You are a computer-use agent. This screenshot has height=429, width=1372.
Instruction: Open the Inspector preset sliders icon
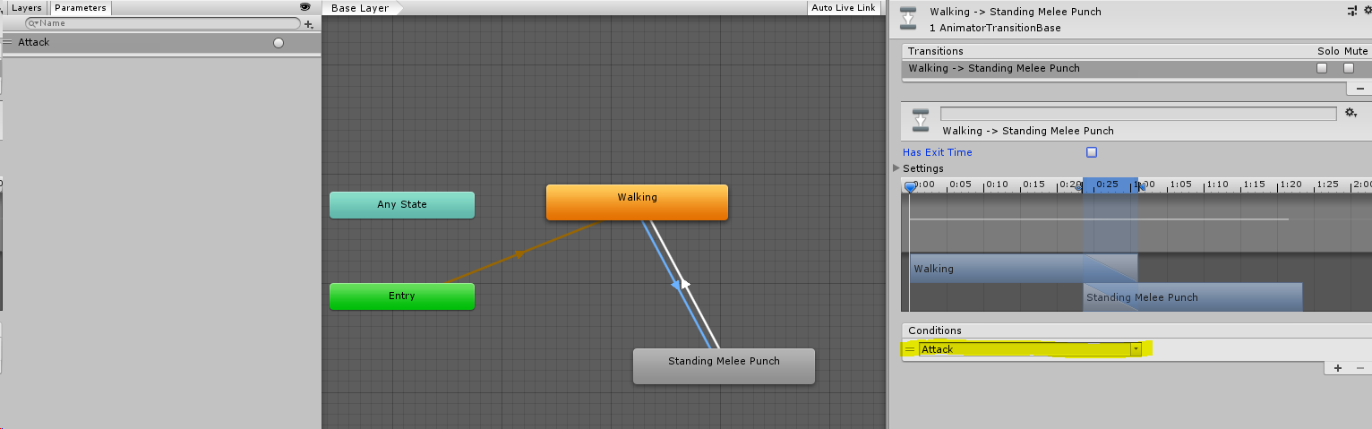[1351, 11]
